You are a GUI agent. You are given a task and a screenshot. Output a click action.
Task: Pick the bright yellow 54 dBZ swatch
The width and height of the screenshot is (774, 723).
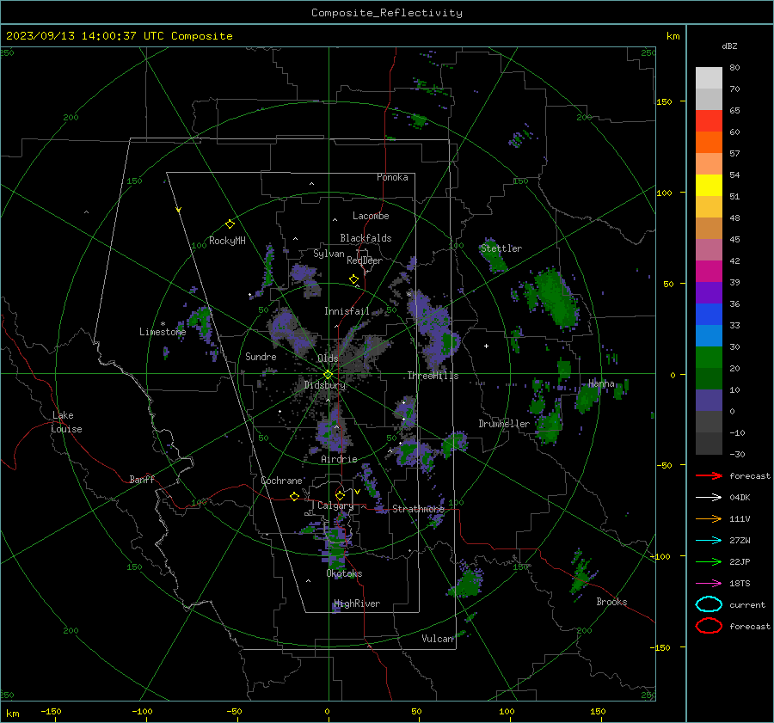(x=709, y=185)
